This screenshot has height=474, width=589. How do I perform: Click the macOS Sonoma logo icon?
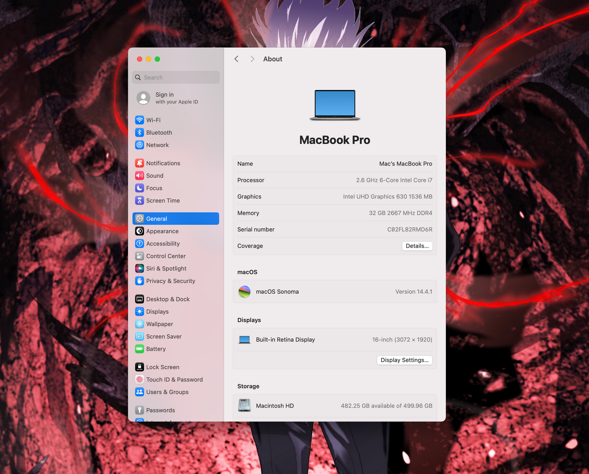[245, 292]
